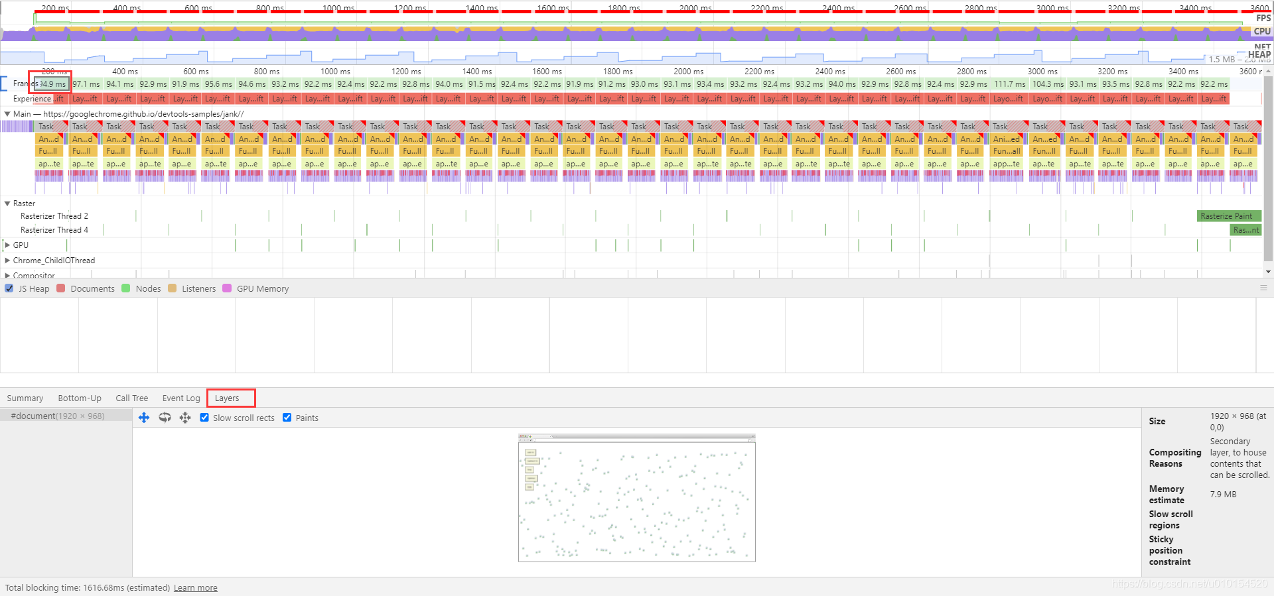
Task: Uncheck the Slow scroll rects checkbox
Action: [204, 418]
